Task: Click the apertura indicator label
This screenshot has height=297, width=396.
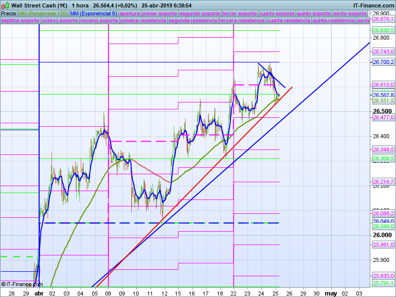Action: pyautogui.click(x=130, y=13)
